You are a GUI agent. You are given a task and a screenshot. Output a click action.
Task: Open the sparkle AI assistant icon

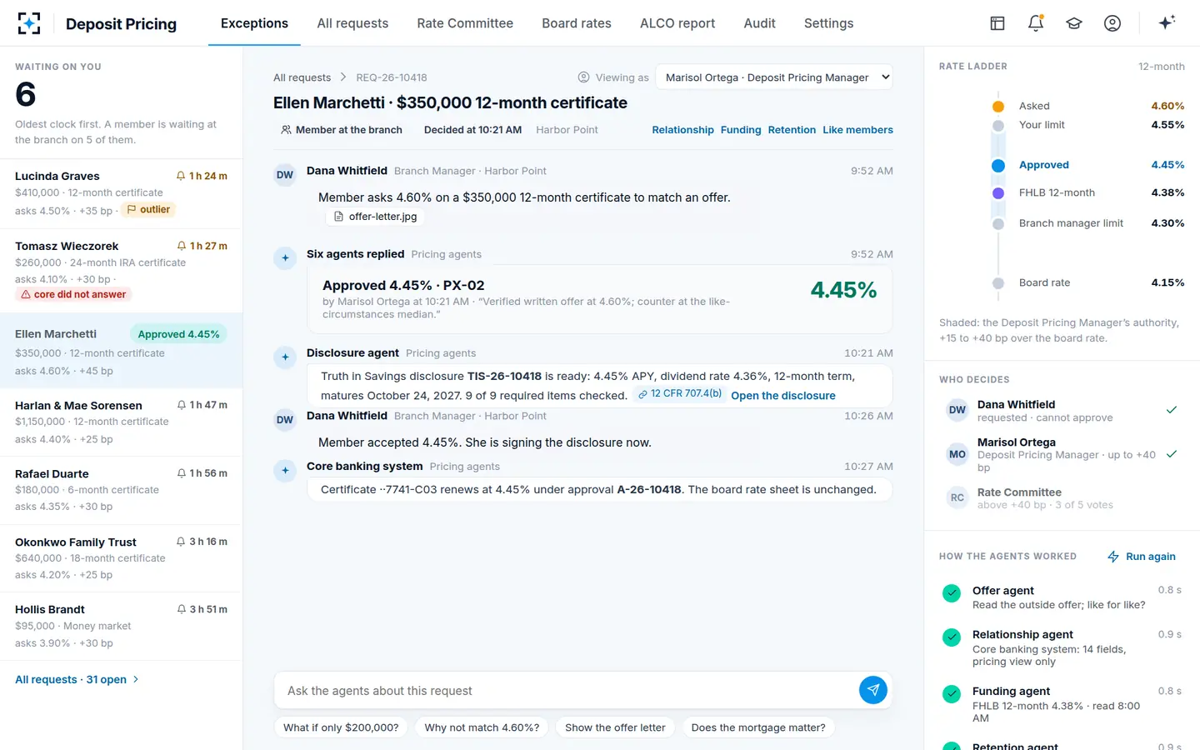click(x=1167, y=22)
